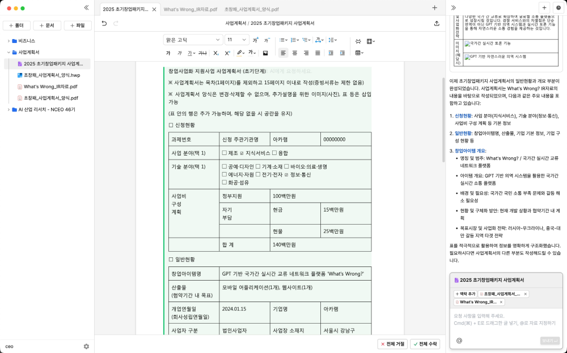The height and width of the screenshot is (353, 567).
Task: Check the 공예·디자인 checkbox
Action: (x=225, y=166)
